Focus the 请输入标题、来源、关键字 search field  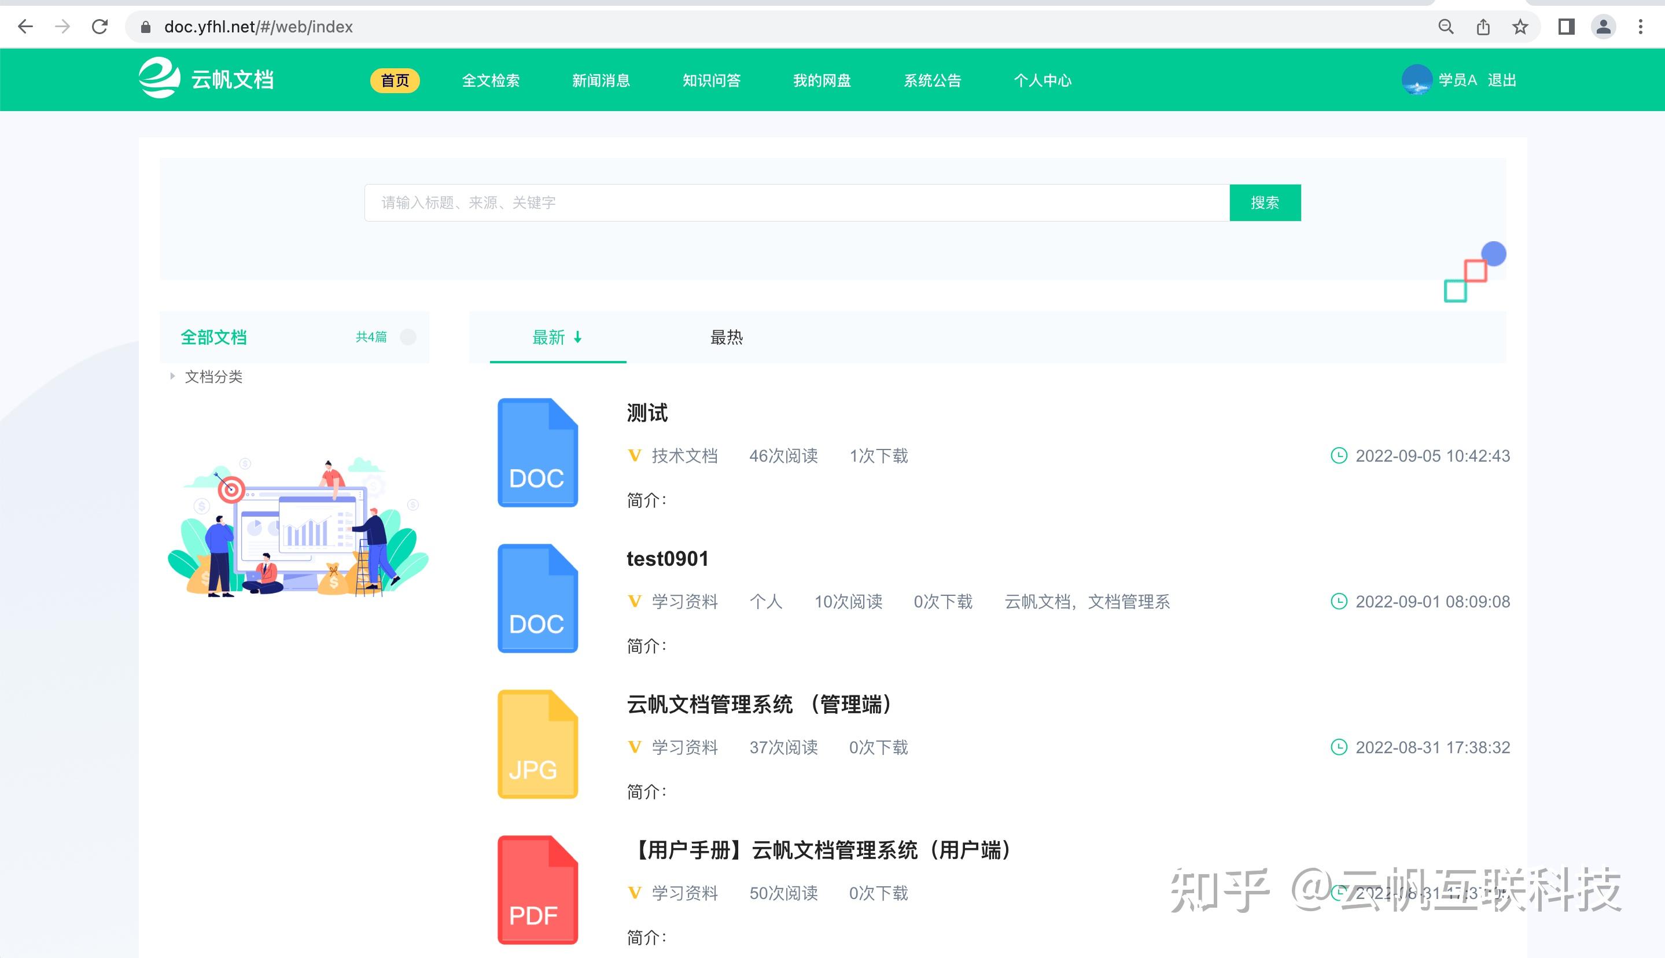point(797,202)
